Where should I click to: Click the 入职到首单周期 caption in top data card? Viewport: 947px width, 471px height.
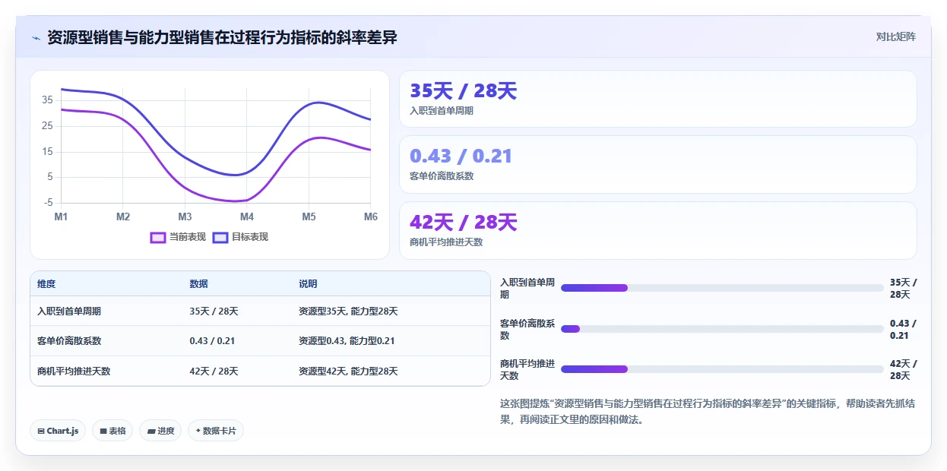(x=442, y=111)
